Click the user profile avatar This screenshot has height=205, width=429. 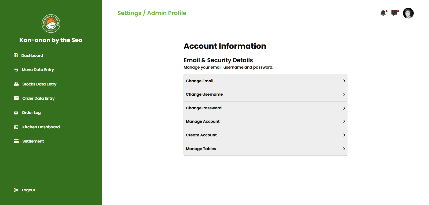pyautogui.click(x=408, y=13)
